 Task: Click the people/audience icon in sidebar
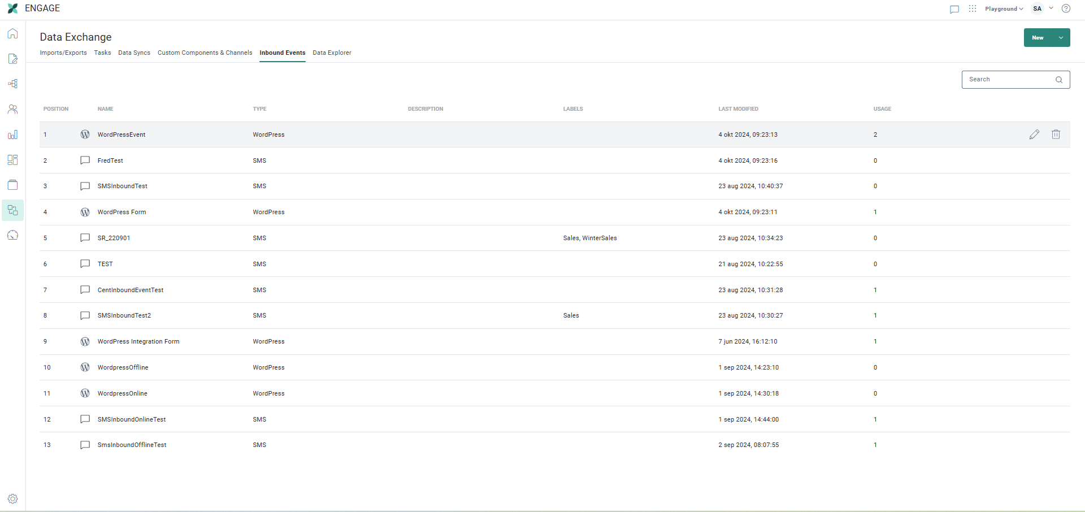12,109
